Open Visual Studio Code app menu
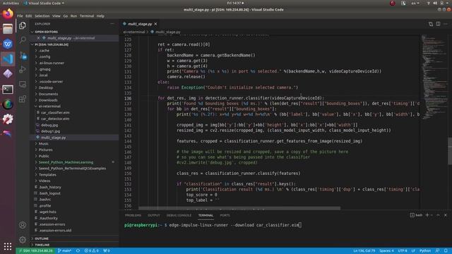The width and height of the screenshot is (452, 254). [44, 3]
